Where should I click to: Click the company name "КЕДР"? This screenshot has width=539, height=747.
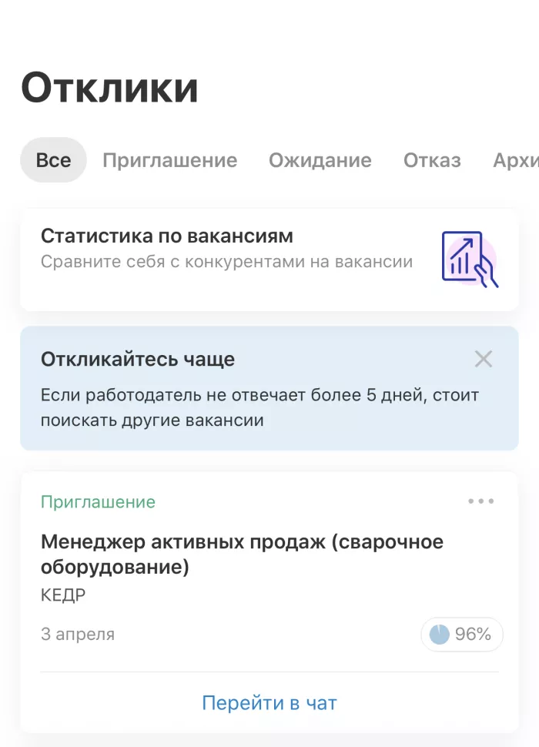[x=63, y=595]
